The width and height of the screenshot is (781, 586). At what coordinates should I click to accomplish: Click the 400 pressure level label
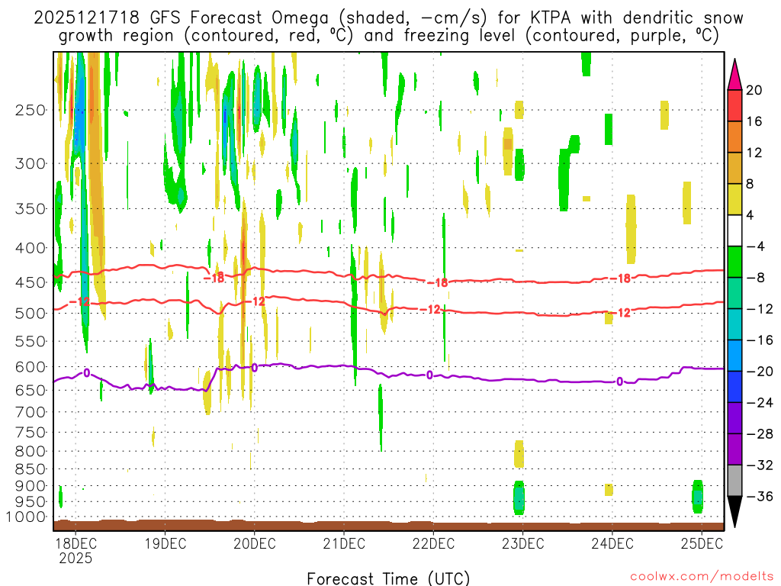31,248
